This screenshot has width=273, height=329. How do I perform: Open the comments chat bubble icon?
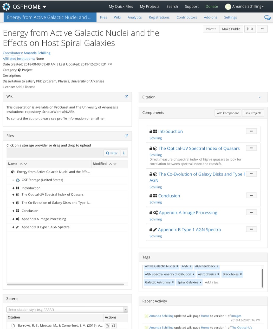tap(267, 17)
